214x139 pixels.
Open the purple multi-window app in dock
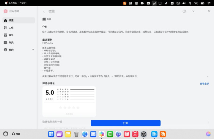tap(59, 134)
